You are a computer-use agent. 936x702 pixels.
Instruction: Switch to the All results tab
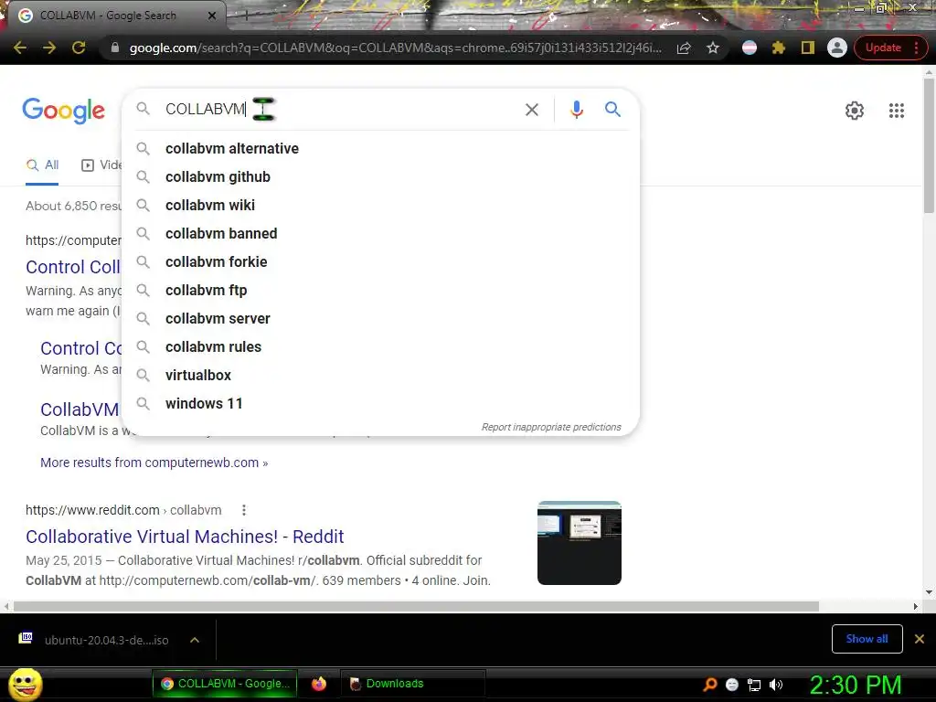[x=42, y=165]
